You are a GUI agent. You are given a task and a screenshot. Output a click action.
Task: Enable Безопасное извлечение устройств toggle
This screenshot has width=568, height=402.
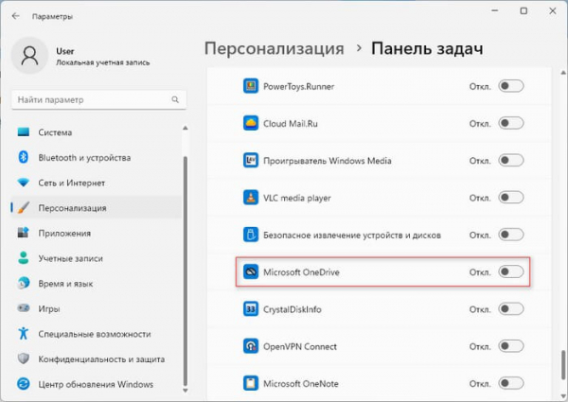pyautogui.click(x=511, y=235)
